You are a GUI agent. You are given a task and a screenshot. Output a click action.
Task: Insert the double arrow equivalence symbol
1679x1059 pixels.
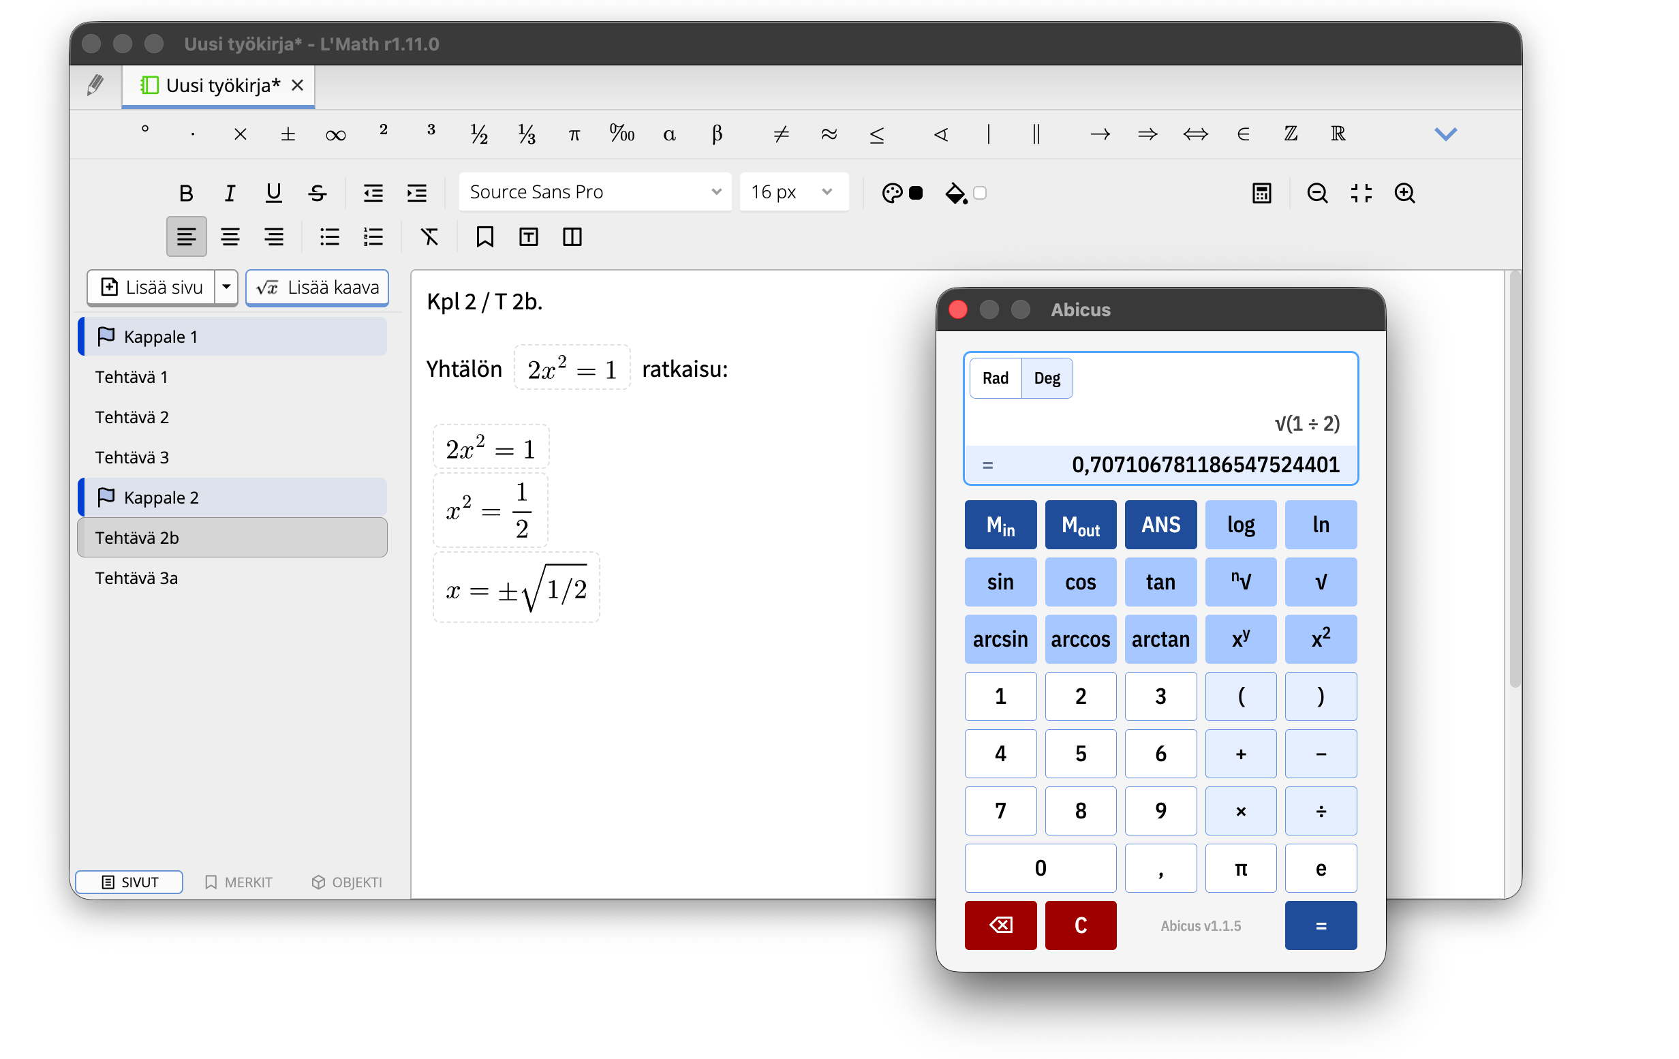point(1195,134)
